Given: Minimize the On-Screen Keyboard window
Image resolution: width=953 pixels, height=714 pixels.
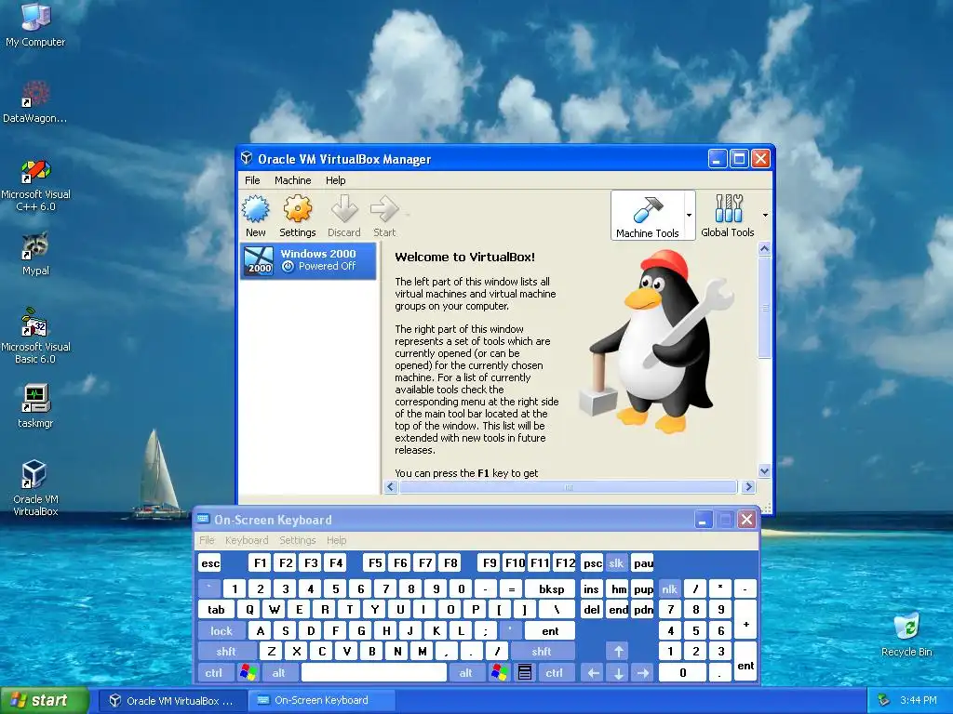Looking at the screenshot, I should (x=704, y=520).
